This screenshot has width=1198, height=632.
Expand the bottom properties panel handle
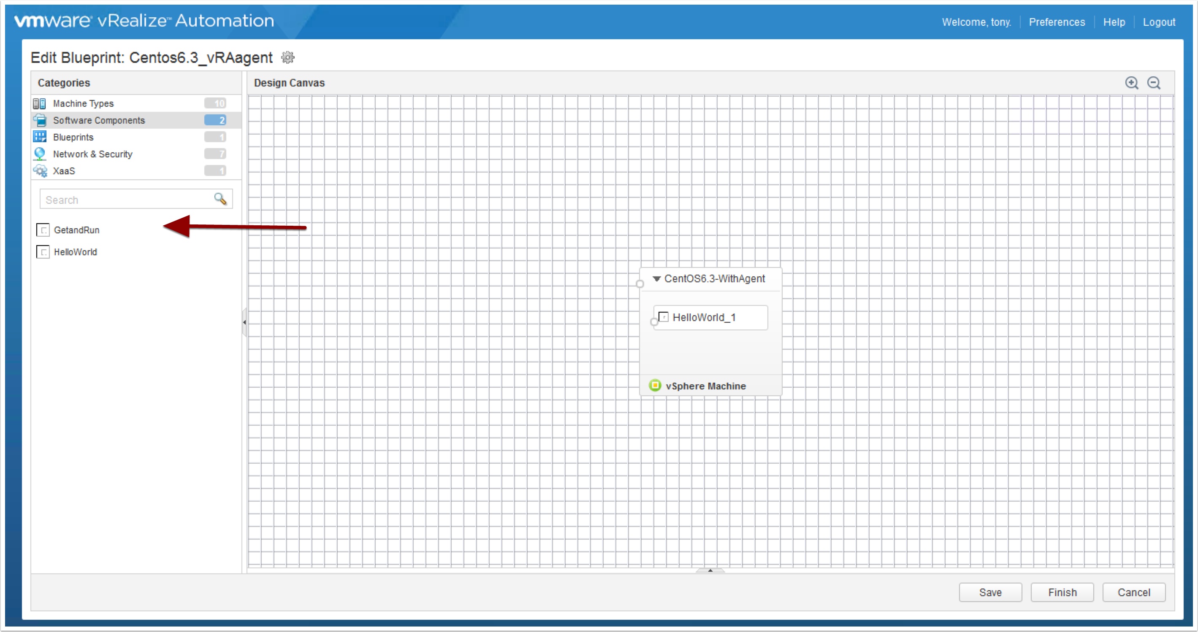click(710, 570)
